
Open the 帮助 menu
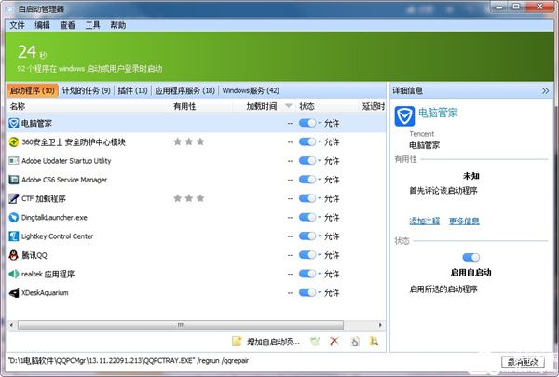click(x=118, y=25)
